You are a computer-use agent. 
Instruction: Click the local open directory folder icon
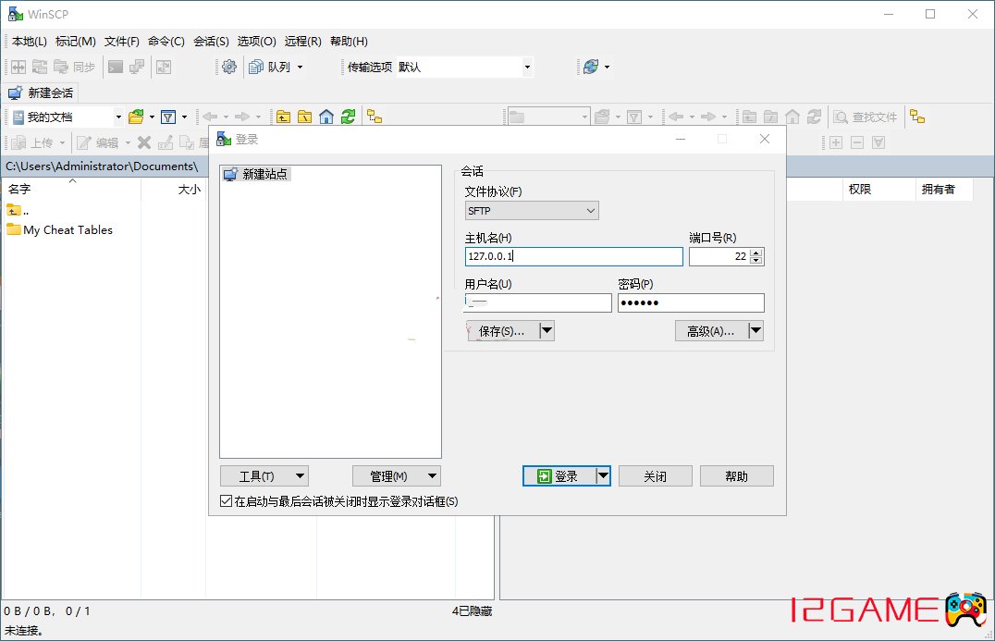[x=136, y=117]
